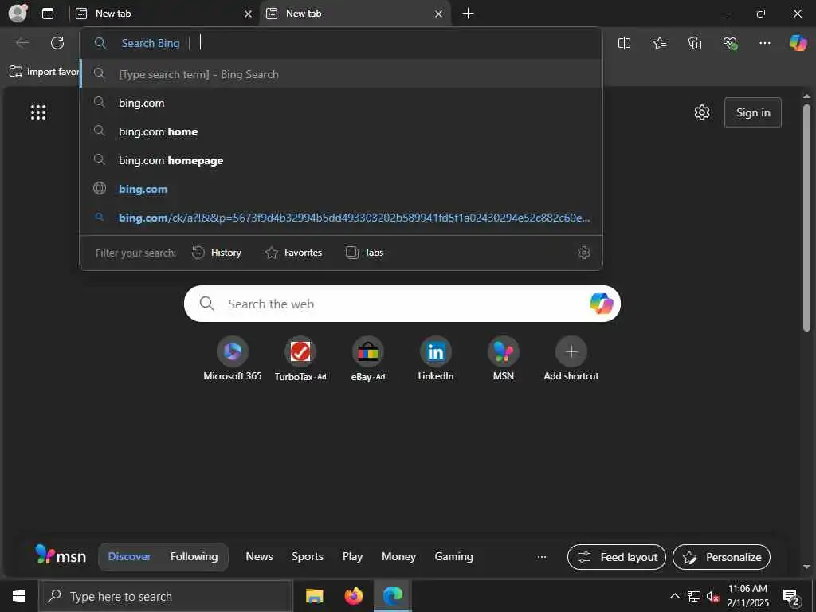Click the Import favorites bookmark bar item
Image resolution: width=816 pixels, height=612 pixels.
click(44, 71)
